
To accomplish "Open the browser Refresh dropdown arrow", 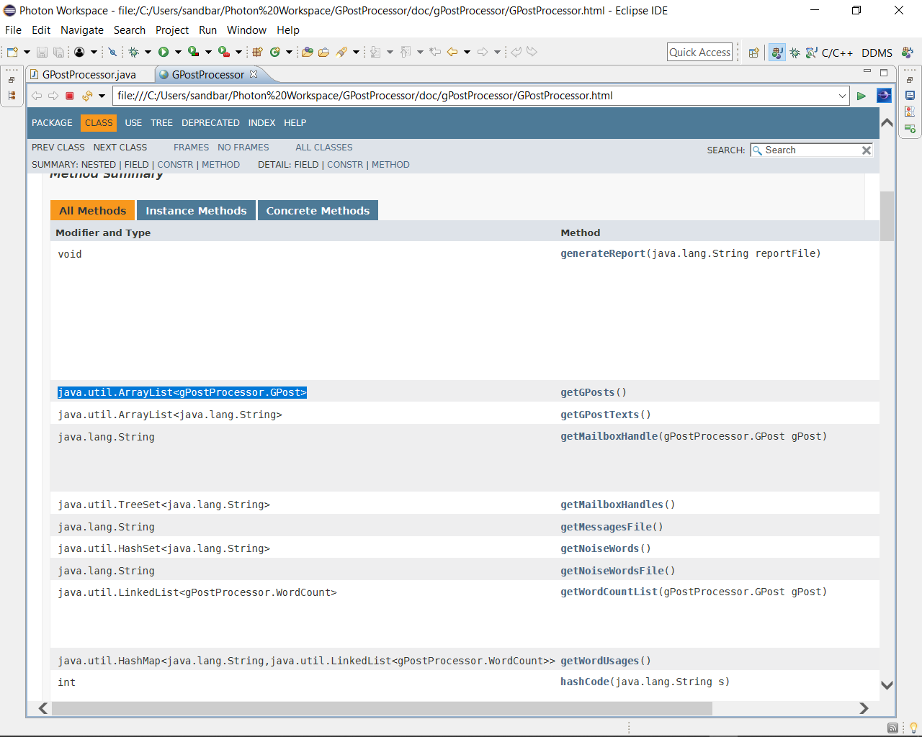I will click(x=102, y=96).
